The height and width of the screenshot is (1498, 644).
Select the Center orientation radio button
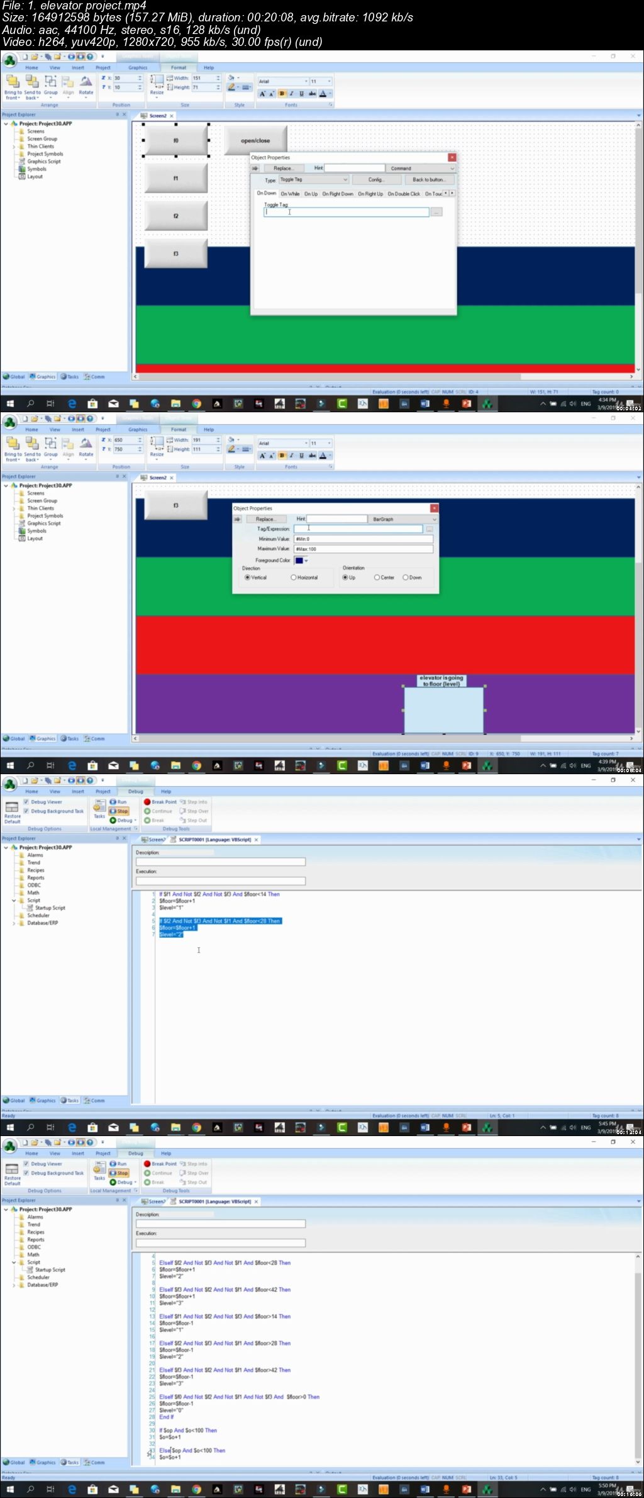tap(377, 577)
